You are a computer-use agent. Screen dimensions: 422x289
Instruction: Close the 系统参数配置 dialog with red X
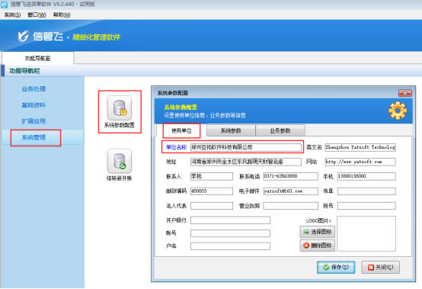pyautogui.click(x=405, y=93)
